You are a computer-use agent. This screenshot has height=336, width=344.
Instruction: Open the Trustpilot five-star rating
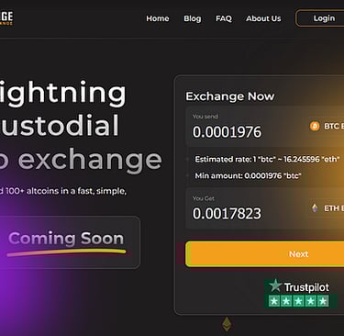point(298,301)
